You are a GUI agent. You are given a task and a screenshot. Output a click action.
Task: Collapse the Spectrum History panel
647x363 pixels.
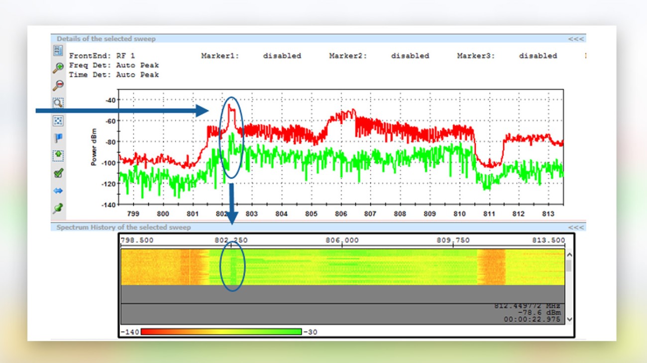pyautogui.click(x=576, y=227)
